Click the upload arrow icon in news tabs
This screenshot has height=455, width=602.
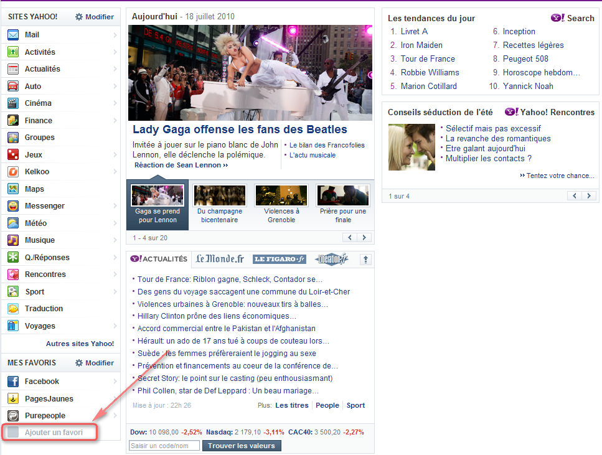365,260
